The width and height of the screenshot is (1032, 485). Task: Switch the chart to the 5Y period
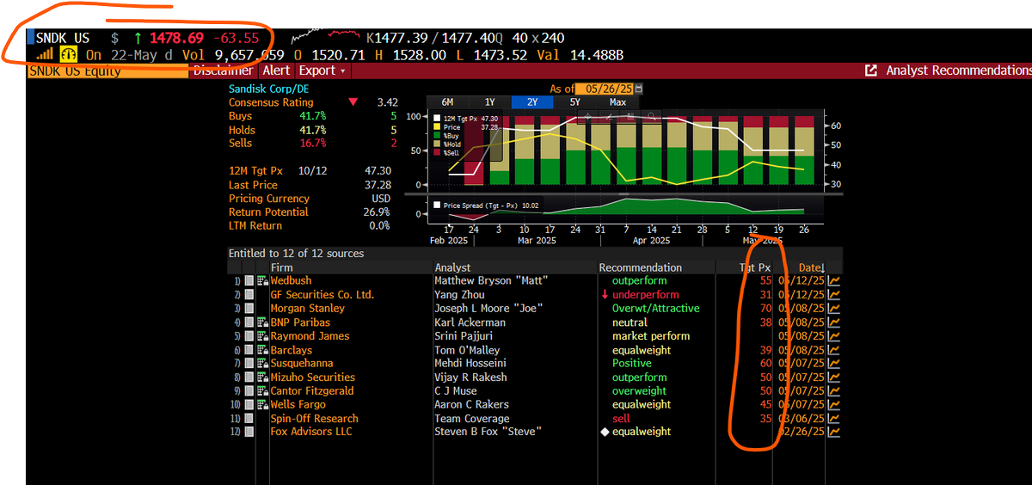point(574,101)
